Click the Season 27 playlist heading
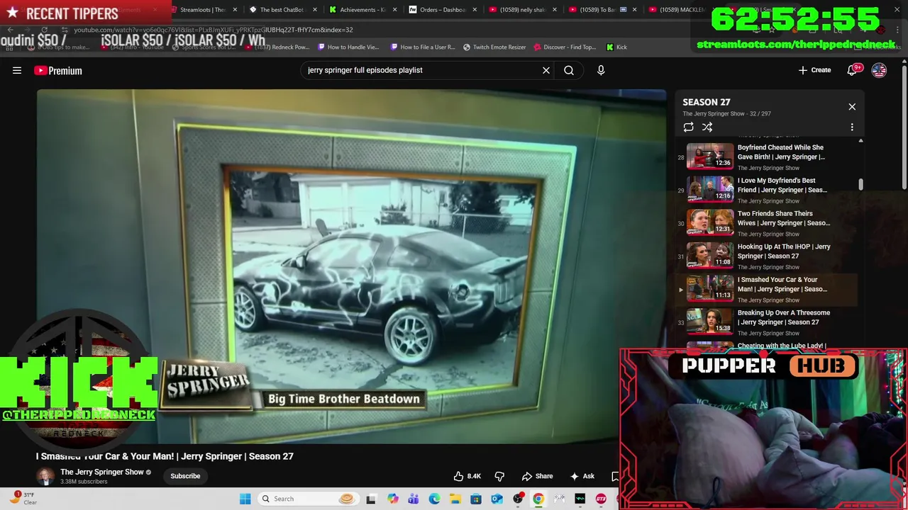The width and height of the screenshot is (908, 510). click(x=706, y=102)
